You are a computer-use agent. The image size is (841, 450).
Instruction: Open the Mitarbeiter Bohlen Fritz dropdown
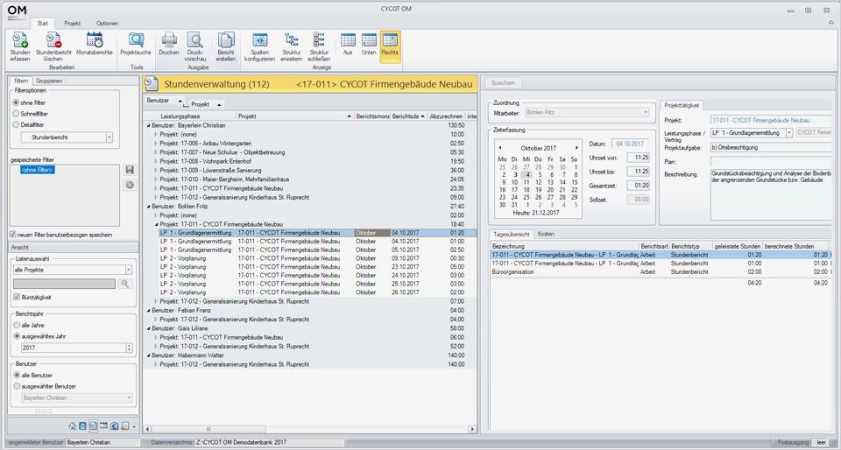click(647, 113)
